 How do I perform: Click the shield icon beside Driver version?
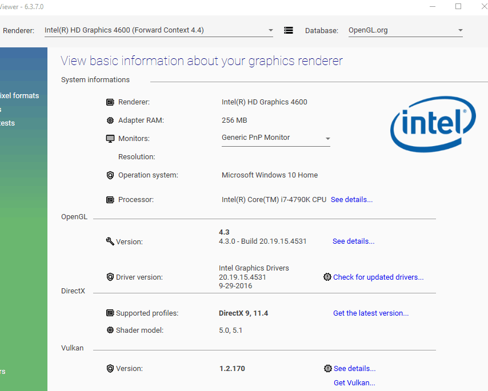[x=110, y=277]
